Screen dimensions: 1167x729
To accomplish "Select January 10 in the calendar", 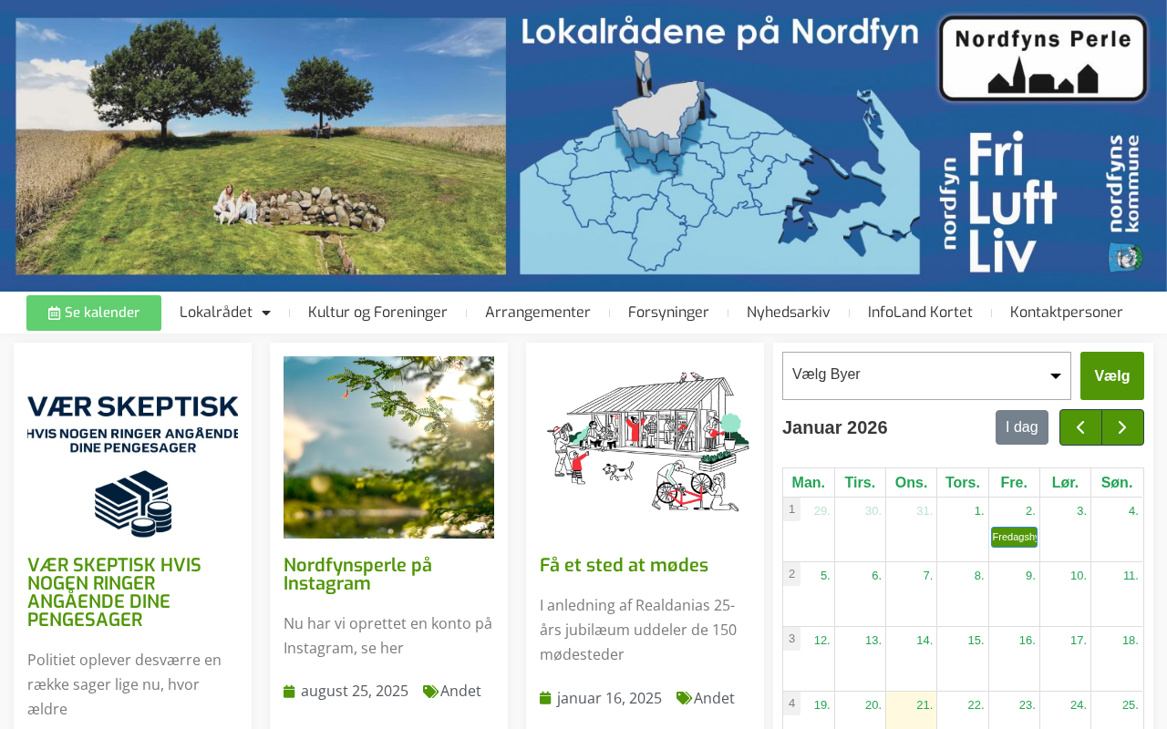I will (x=1079, y=576).
